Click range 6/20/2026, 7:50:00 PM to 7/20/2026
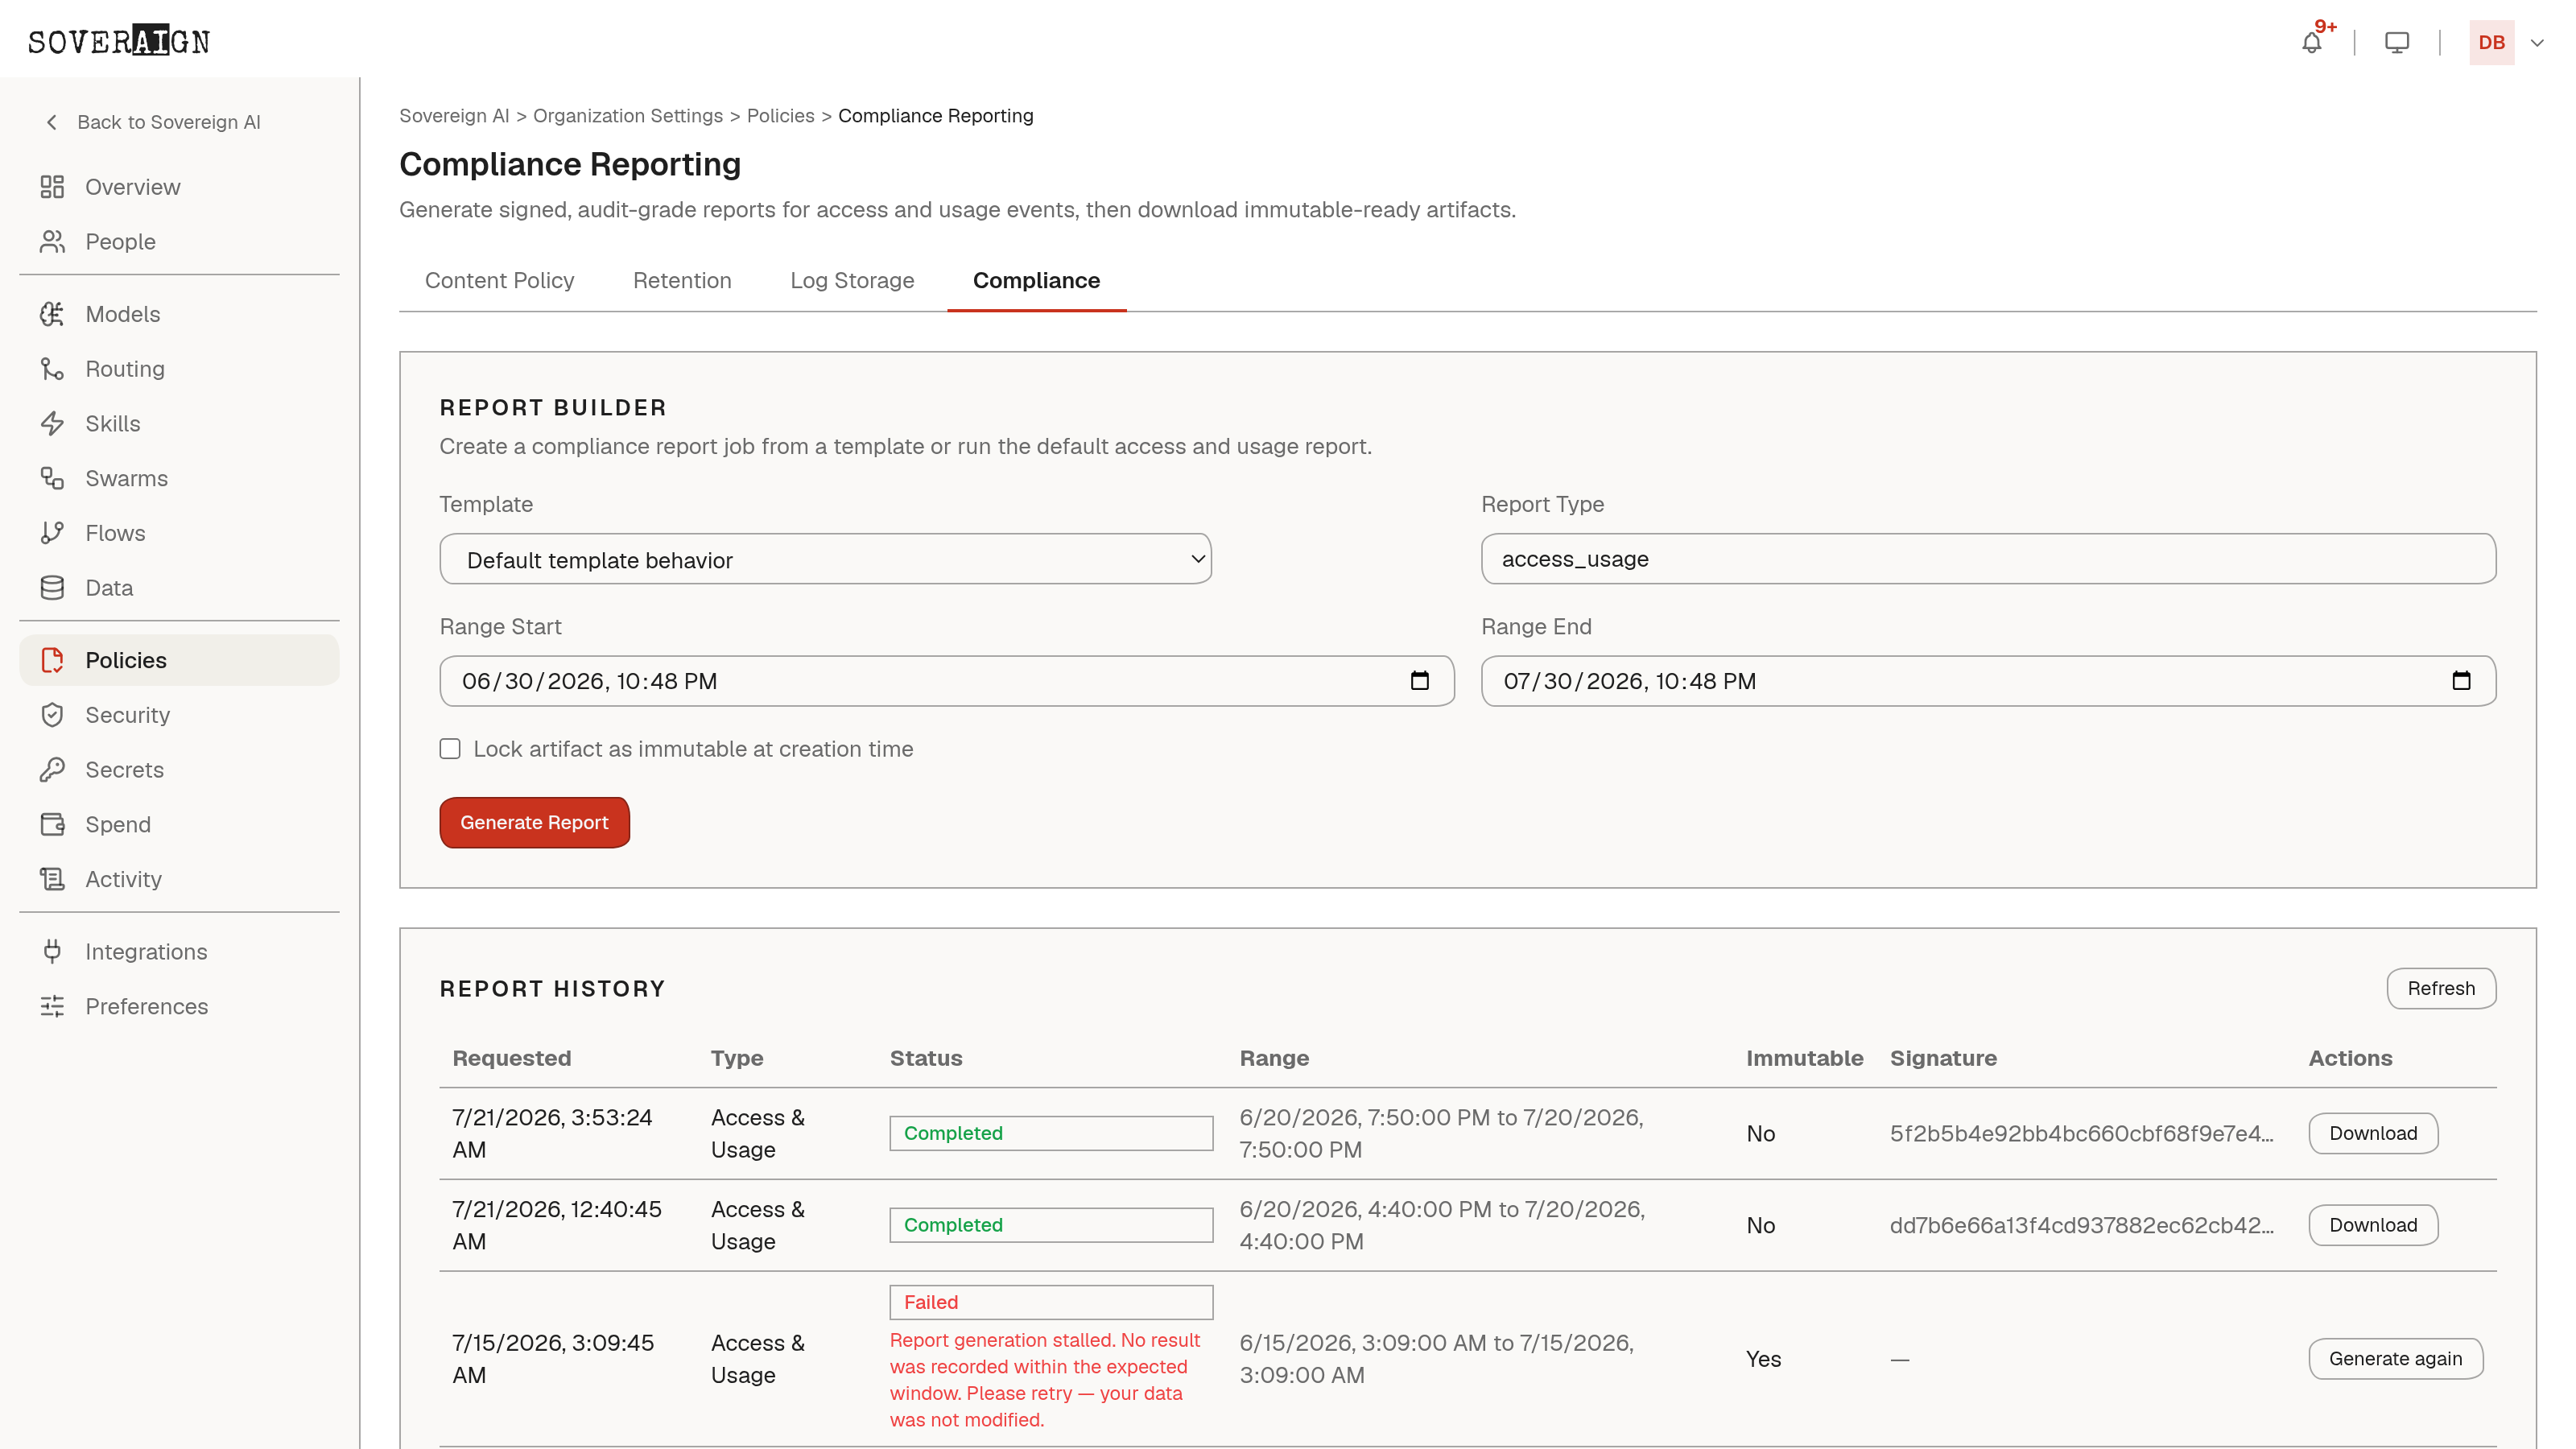This screenshot has width=2576, height=1449. [x=1441, y=1133]
